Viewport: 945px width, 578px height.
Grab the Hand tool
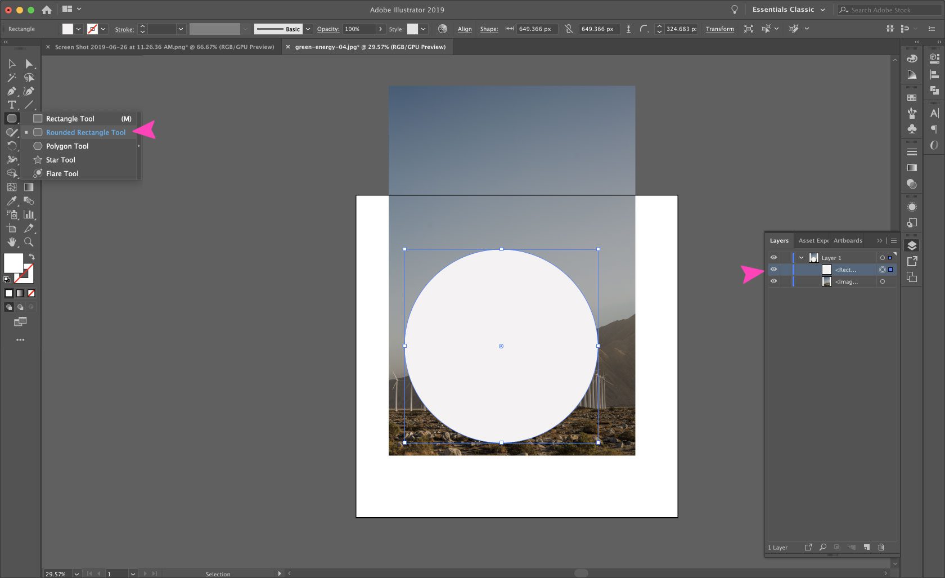pos(11,242)
